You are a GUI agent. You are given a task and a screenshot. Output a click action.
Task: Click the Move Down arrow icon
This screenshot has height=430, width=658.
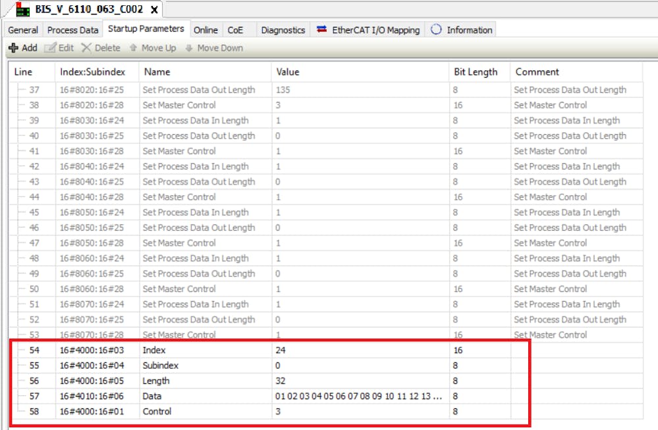click(189, 48)
